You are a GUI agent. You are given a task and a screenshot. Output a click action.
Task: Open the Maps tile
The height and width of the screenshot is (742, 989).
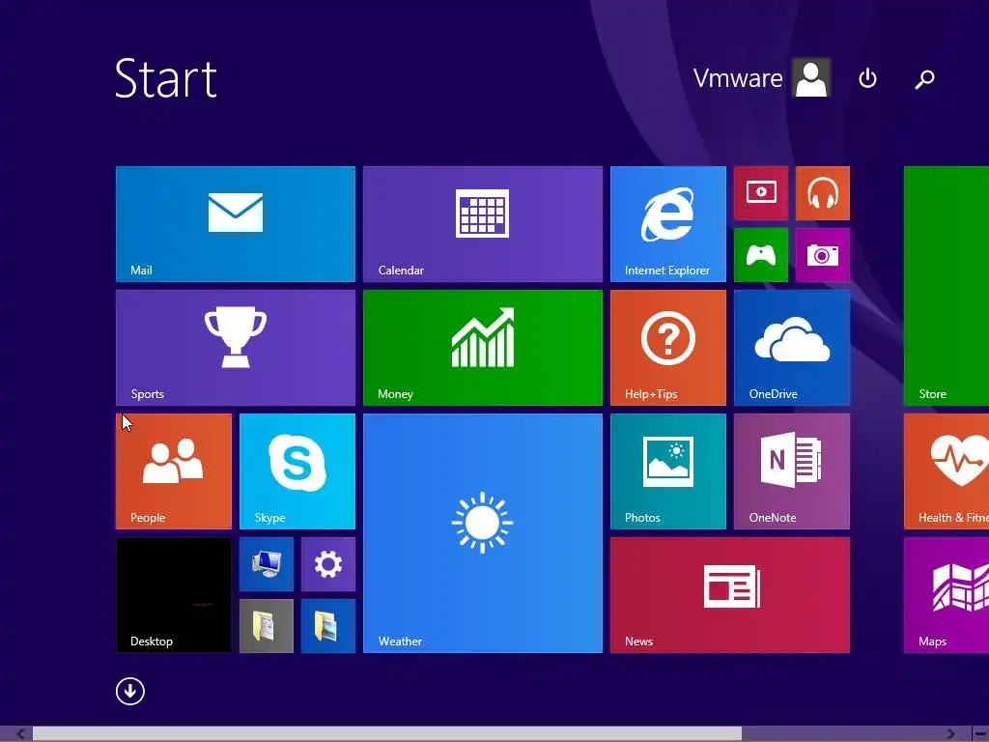947,595
